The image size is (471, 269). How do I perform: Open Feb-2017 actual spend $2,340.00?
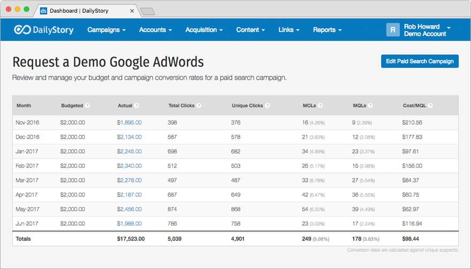point(129,165)
